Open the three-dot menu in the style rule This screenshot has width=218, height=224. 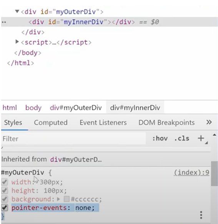(x=201, y=215)
